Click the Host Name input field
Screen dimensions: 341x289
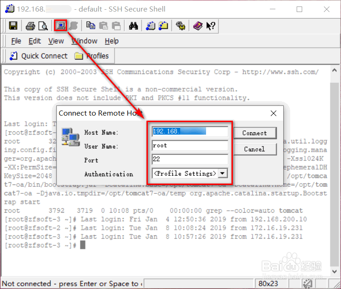190,131
